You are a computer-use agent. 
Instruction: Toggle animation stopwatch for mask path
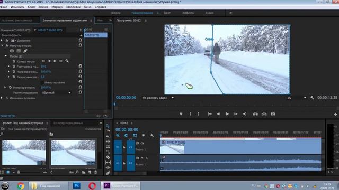[x=14, y=61]
